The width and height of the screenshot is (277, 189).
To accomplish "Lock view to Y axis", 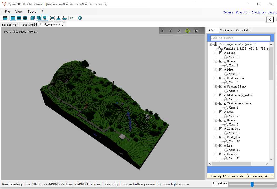I will tap(170, 31).
